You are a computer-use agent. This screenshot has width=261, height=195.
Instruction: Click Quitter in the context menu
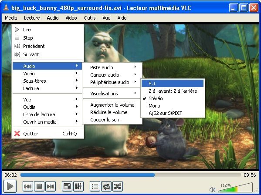point(47,134)
